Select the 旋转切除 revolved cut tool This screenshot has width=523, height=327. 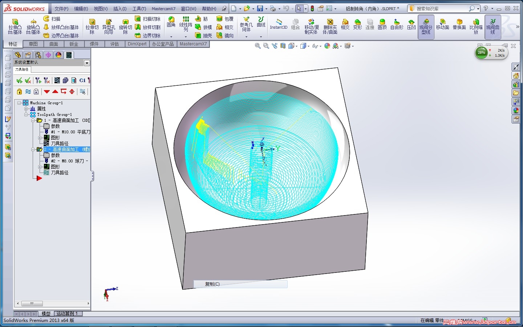125,27
